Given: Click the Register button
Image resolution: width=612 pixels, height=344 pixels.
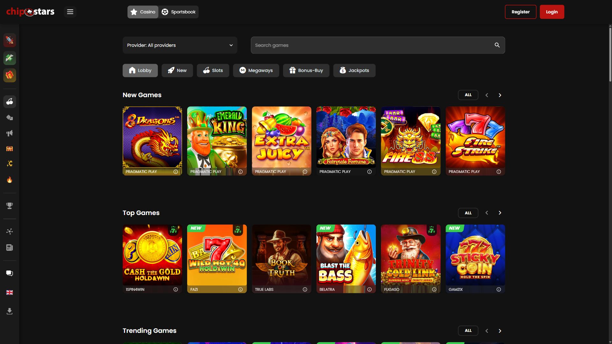Looking at the screenshot, I should click(x=521, y=12).
